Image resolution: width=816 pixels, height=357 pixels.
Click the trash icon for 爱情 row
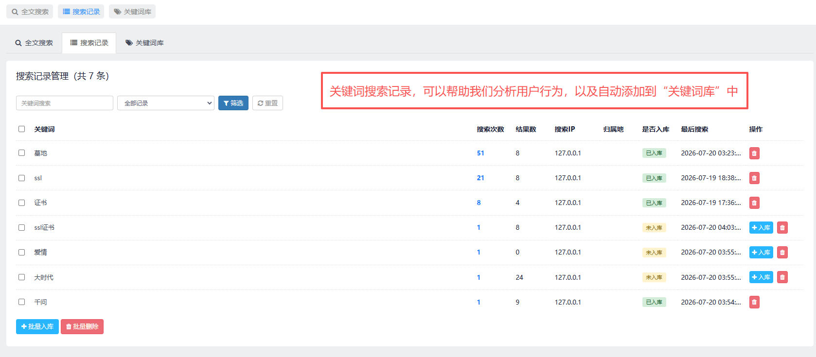point(782,253)
